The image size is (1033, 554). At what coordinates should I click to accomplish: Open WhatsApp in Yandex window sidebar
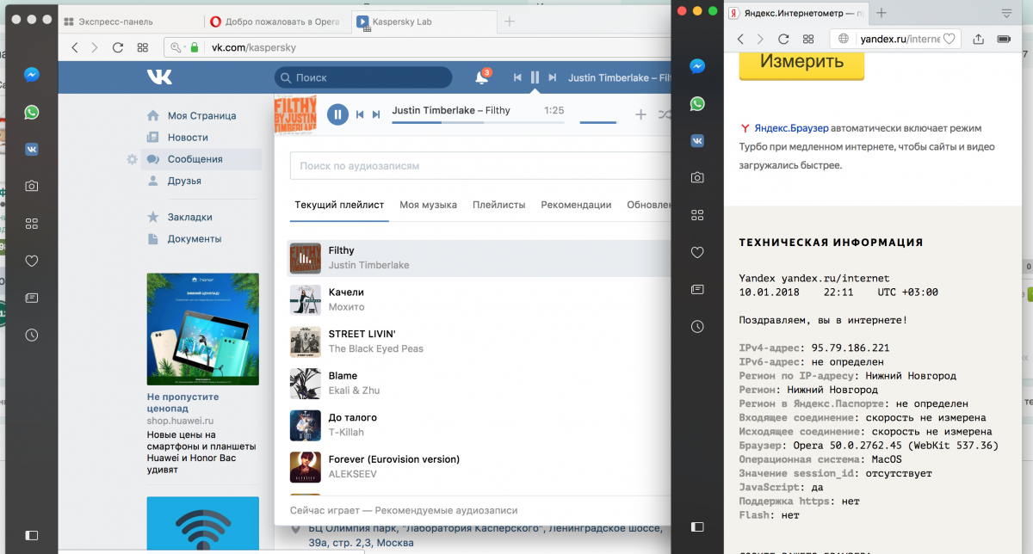click(x=697, y=103)
